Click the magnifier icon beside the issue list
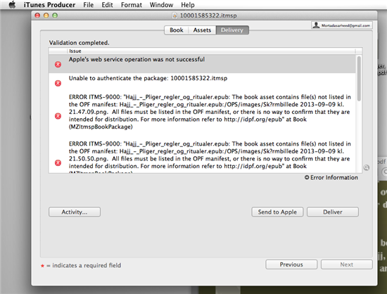This screenshot has width=387, height=294. (x=367, y=167)
